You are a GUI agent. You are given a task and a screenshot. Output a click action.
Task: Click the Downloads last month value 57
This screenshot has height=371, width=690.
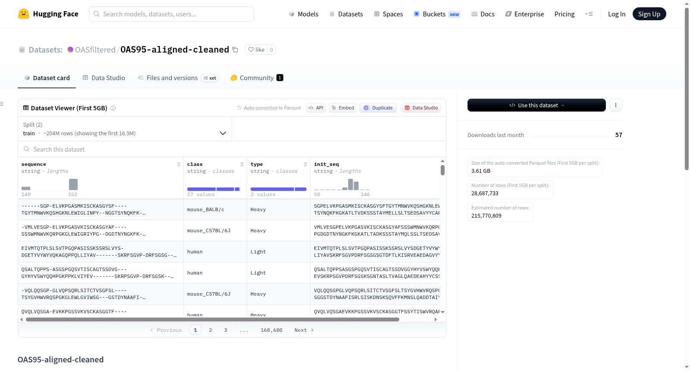point(619,135)
